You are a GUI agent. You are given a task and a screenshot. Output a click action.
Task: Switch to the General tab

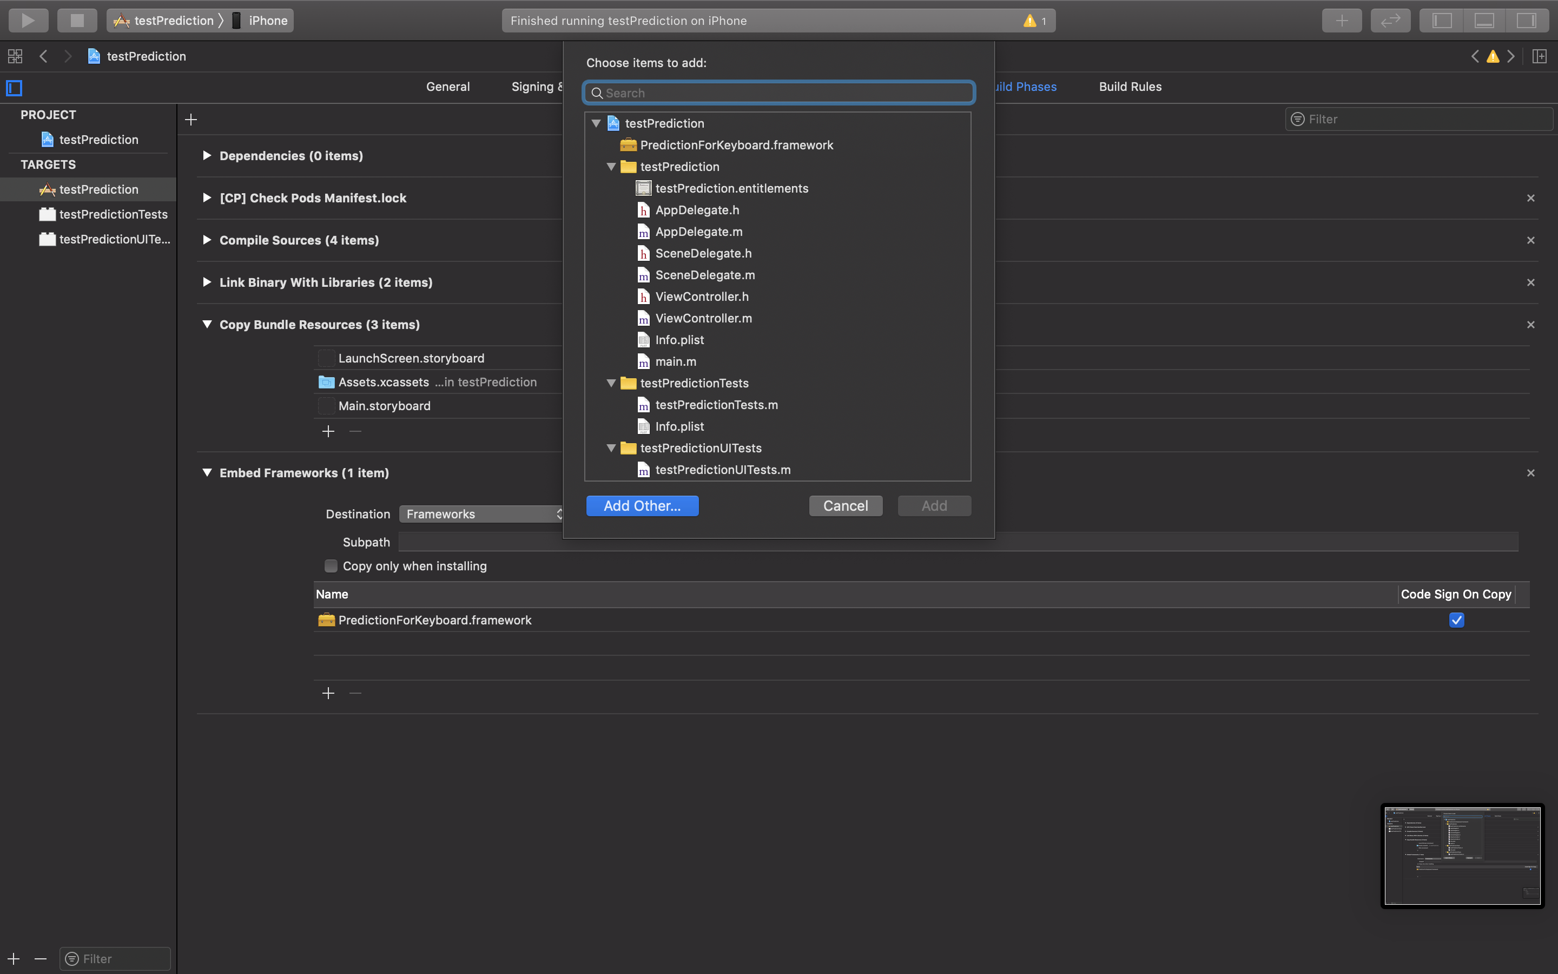(x=447, y=87)
